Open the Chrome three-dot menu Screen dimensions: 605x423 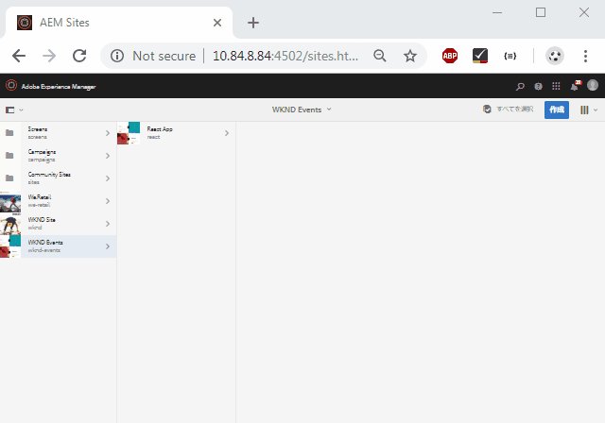[585, 56]
